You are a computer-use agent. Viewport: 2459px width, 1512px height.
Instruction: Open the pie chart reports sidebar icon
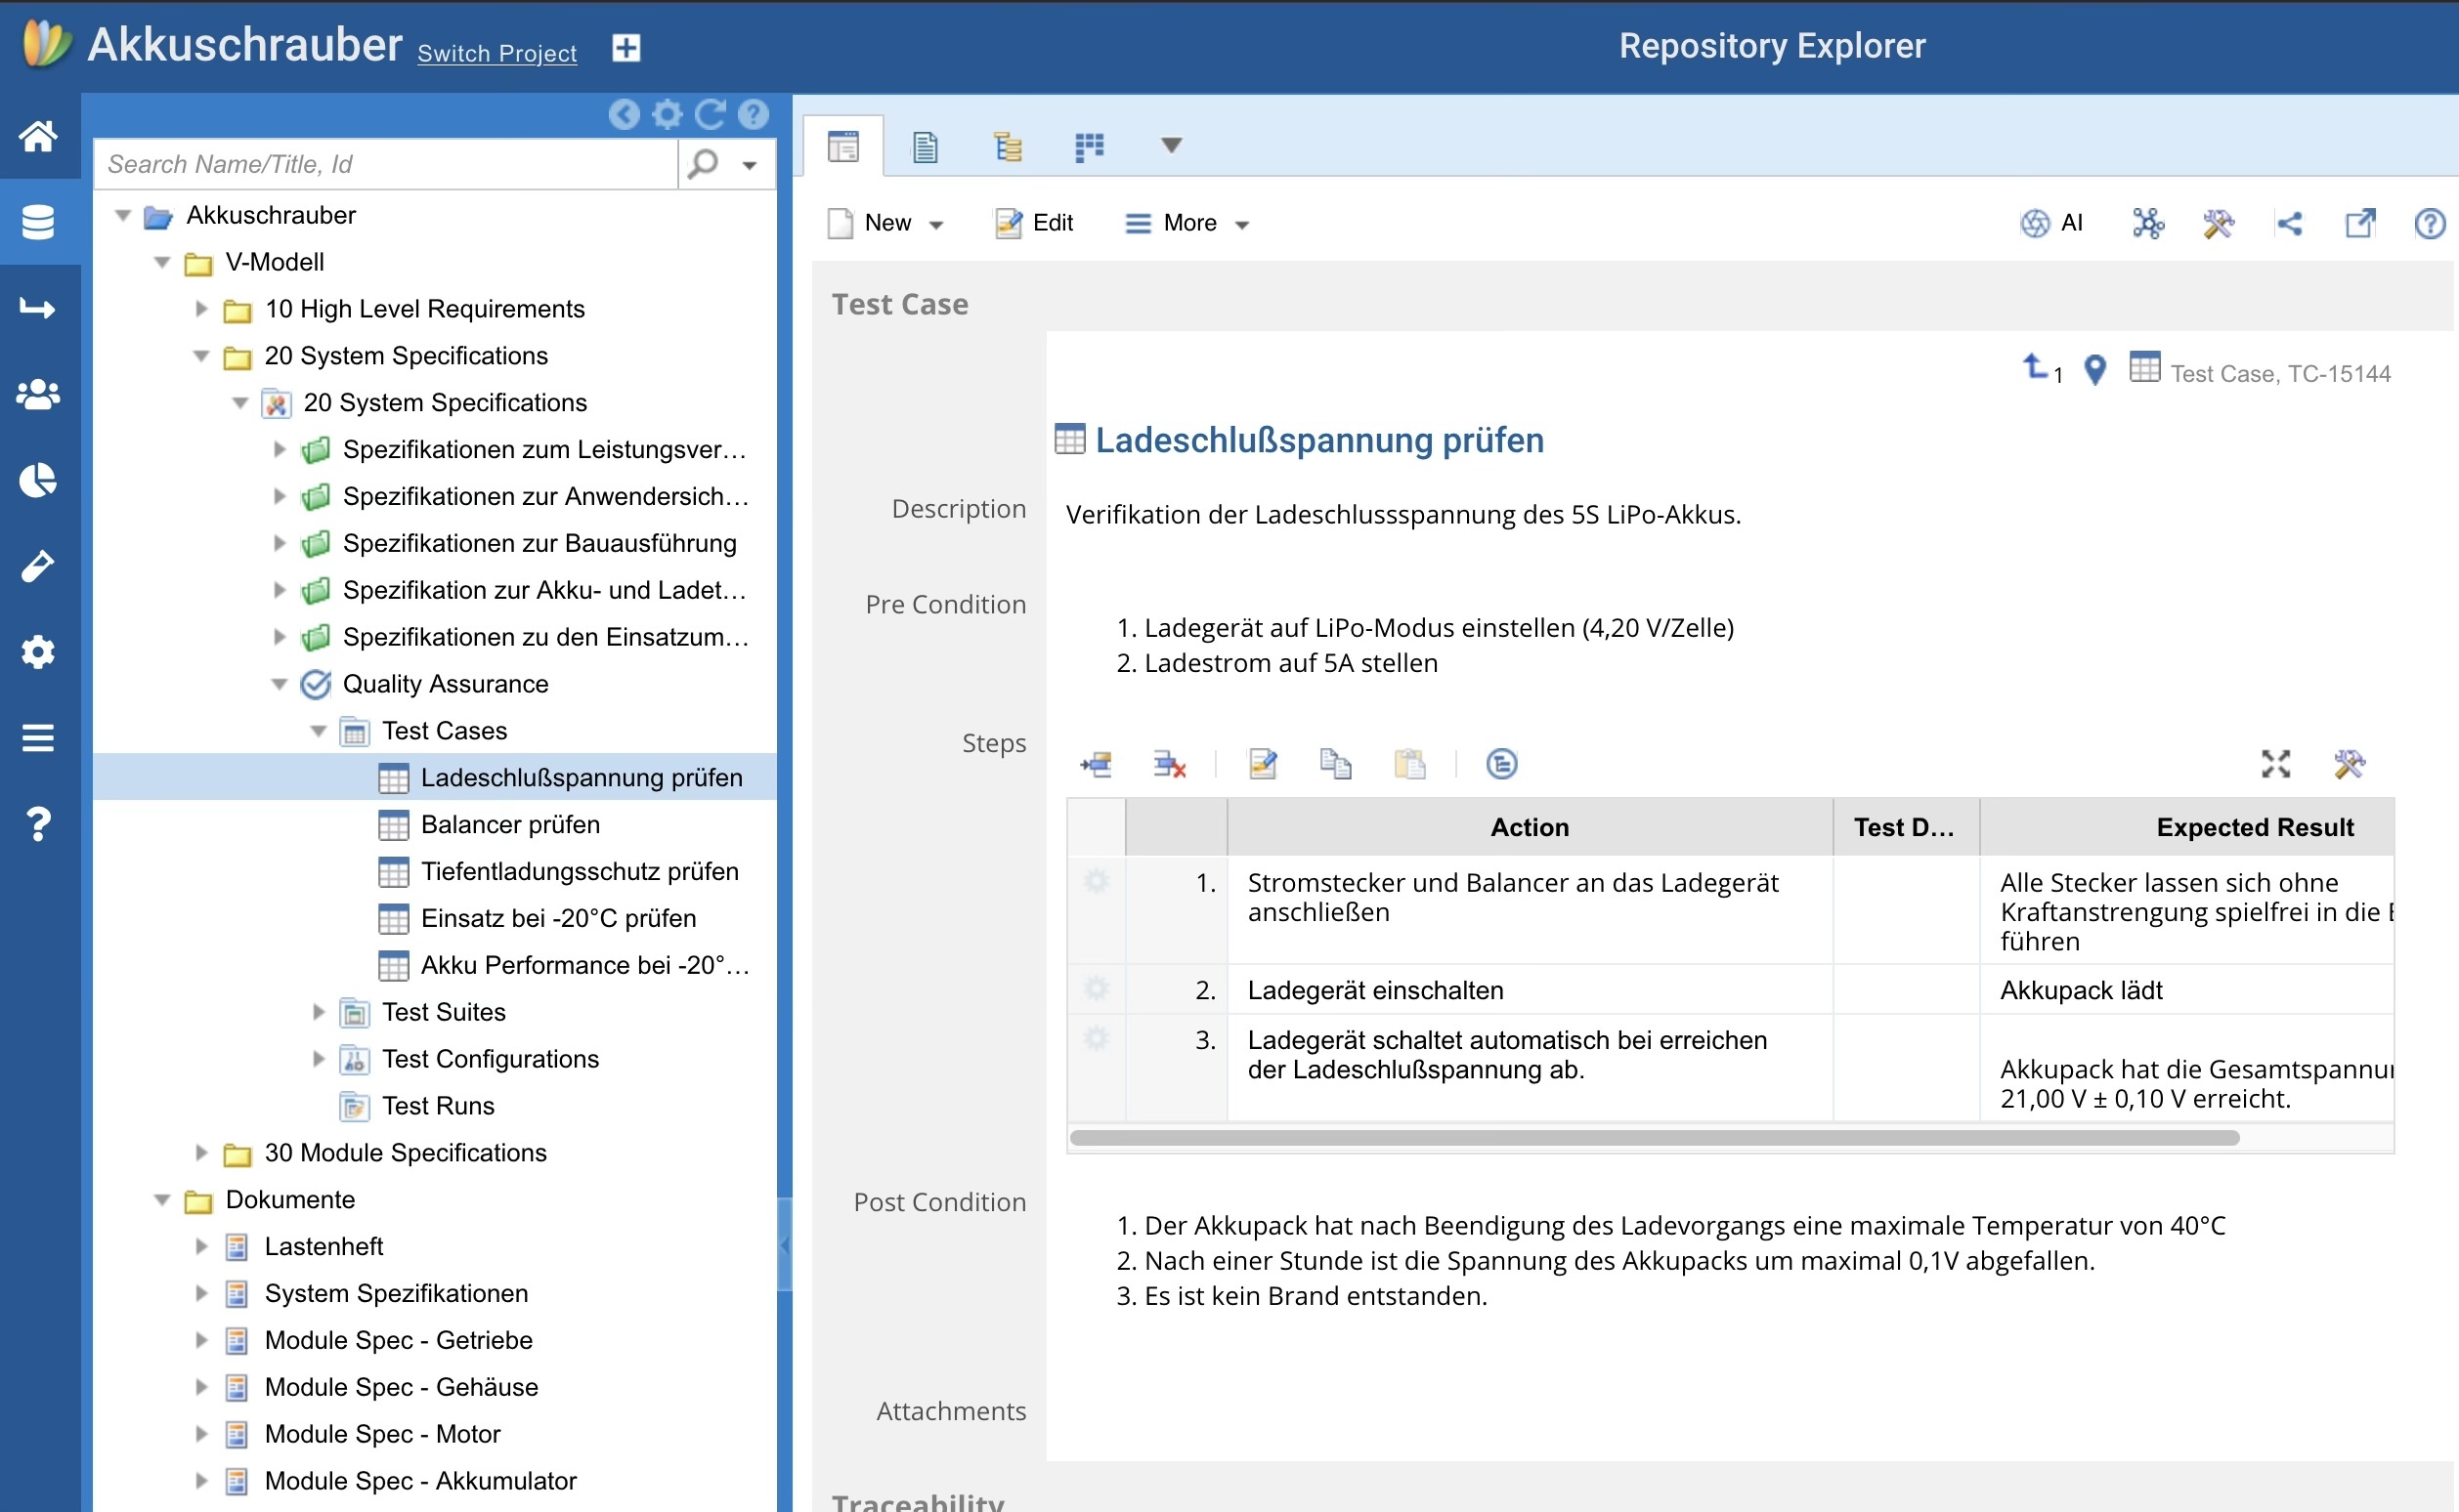tap(38, 480)
